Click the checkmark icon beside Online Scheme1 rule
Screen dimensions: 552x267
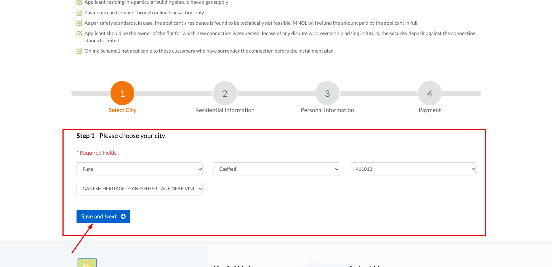79,51
